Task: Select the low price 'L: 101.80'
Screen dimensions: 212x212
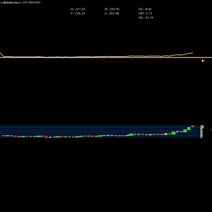Action: [112, 14]
